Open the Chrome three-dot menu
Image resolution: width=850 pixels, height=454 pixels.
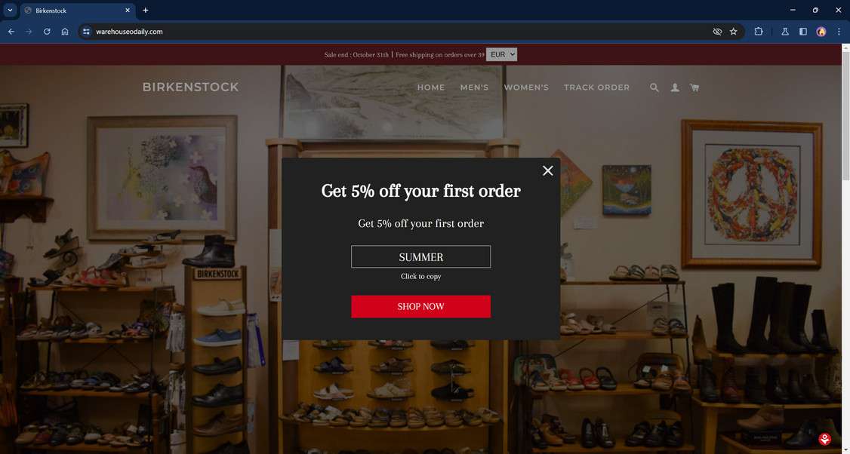tap(839, 32)
